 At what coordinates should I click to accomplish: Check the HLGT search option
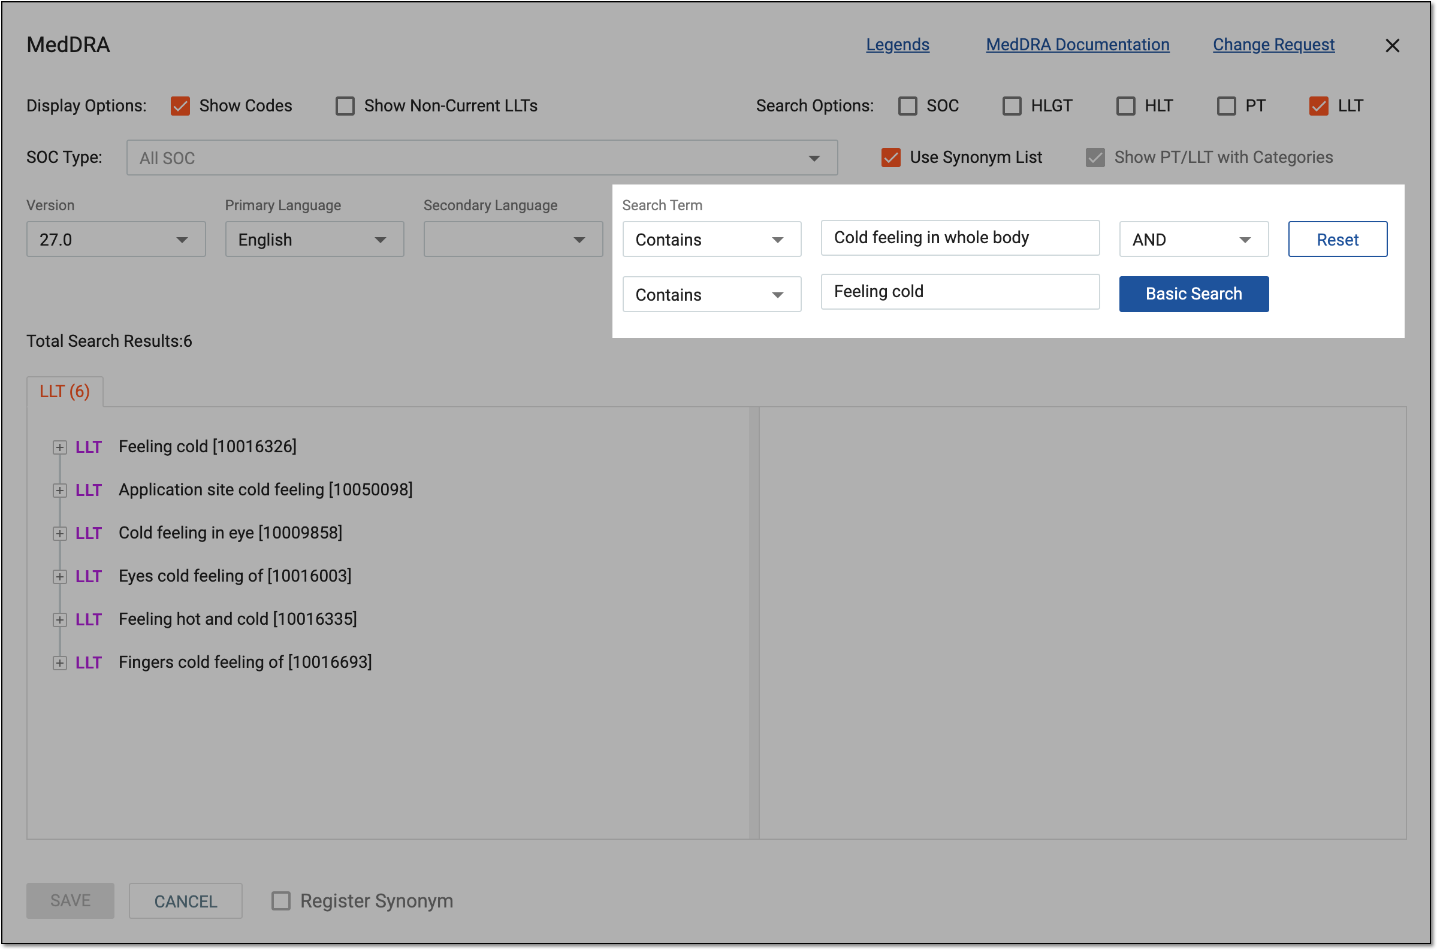click(x=1012, y=106)
